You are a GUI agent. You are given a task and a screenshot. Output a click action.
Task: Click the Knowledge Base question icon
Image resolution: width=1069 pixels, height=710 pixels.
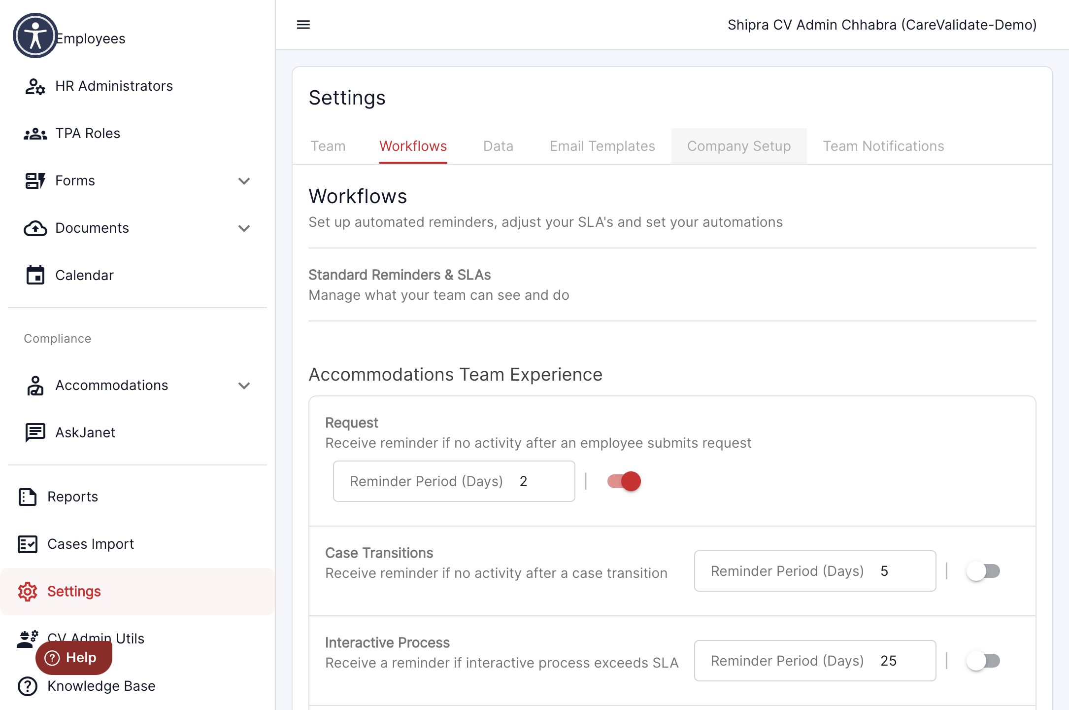[x=28, y=686]
